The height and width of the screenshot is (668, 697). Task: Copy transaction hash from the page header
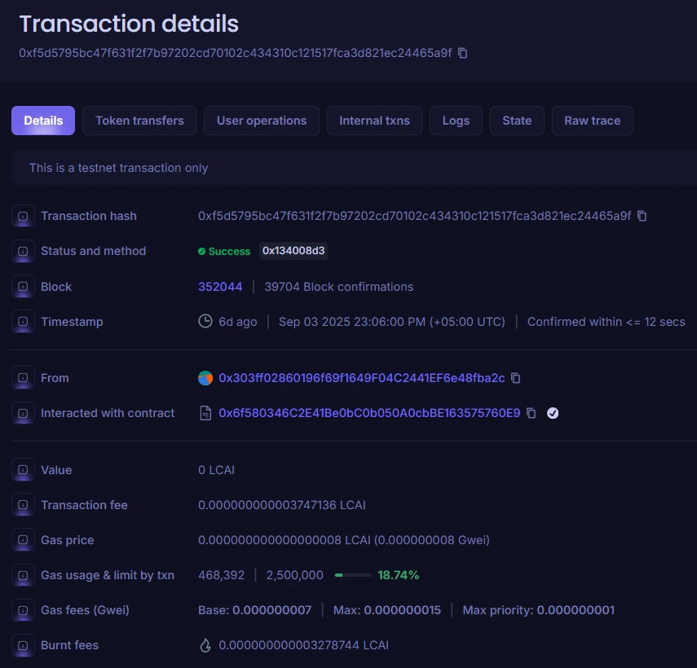462,52
